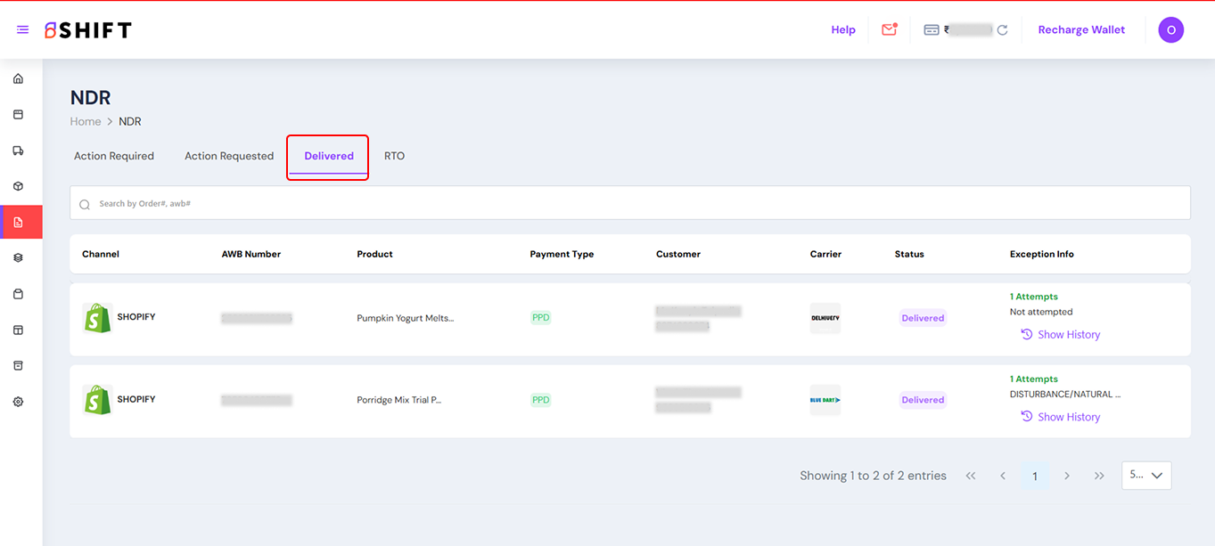Open the Action Requested tab
Viewport: 1215px width, 546px height.
tap(229, 156)
